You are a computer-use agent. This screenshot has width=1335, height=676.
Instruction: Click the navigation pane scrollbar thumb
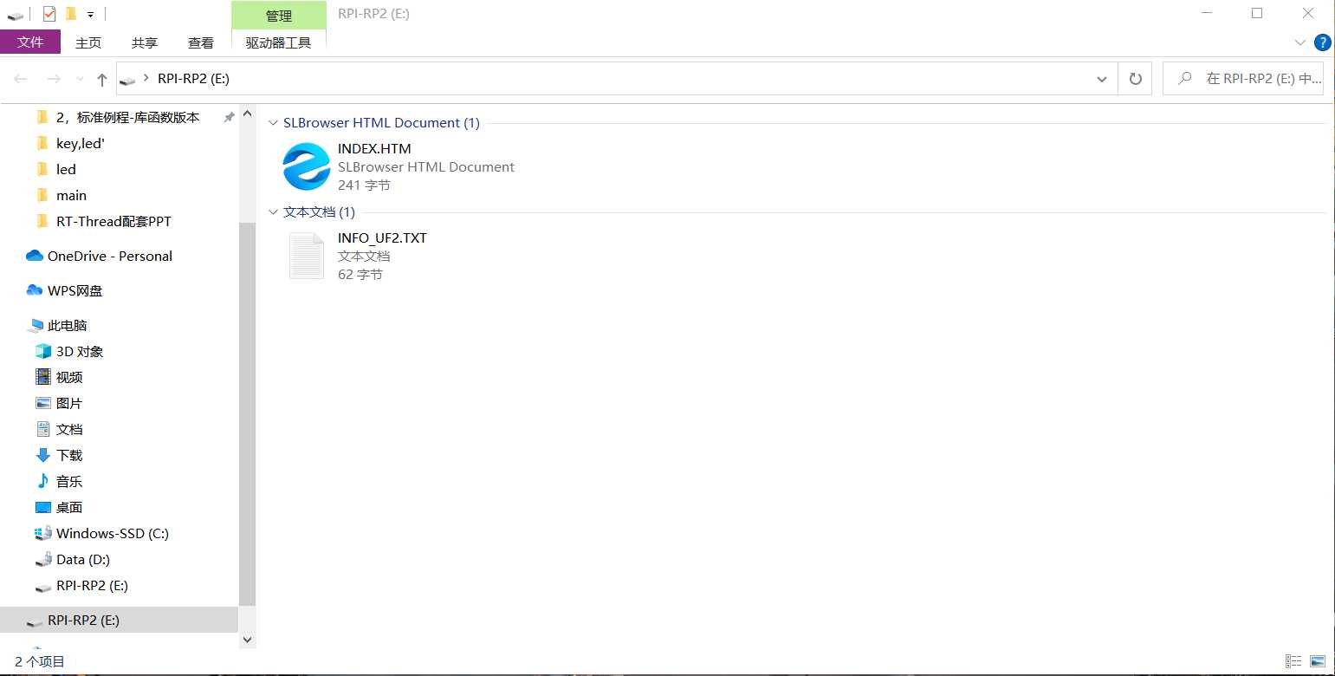click(x=247, y=414)
